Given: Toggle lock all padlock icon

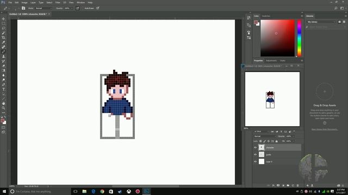Looking at the screenshot, I should point(277,141).
